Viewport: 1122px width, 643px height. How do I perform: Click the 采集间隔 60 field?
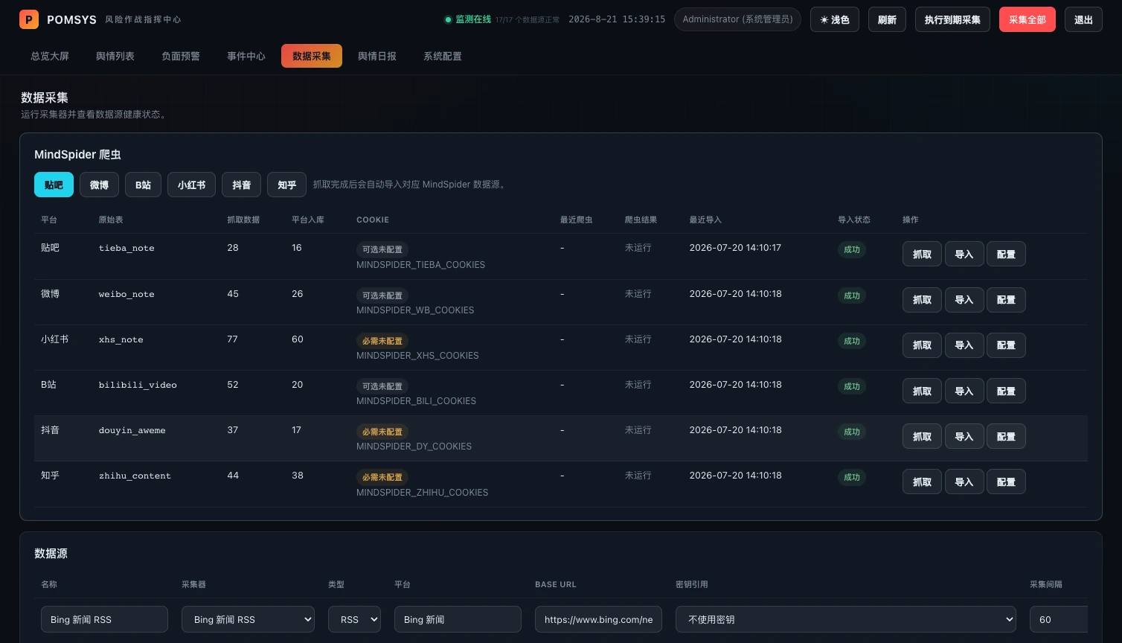point(1059,619)
